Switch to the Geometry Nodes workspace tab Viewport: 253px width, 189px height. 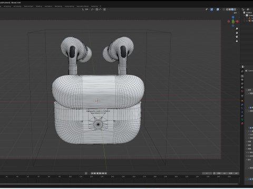[x=82, y=6]
